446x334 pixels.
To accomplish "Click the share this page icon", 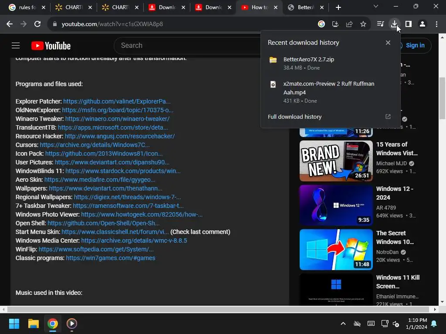I will pyautogui.click(x=349, y=24).
